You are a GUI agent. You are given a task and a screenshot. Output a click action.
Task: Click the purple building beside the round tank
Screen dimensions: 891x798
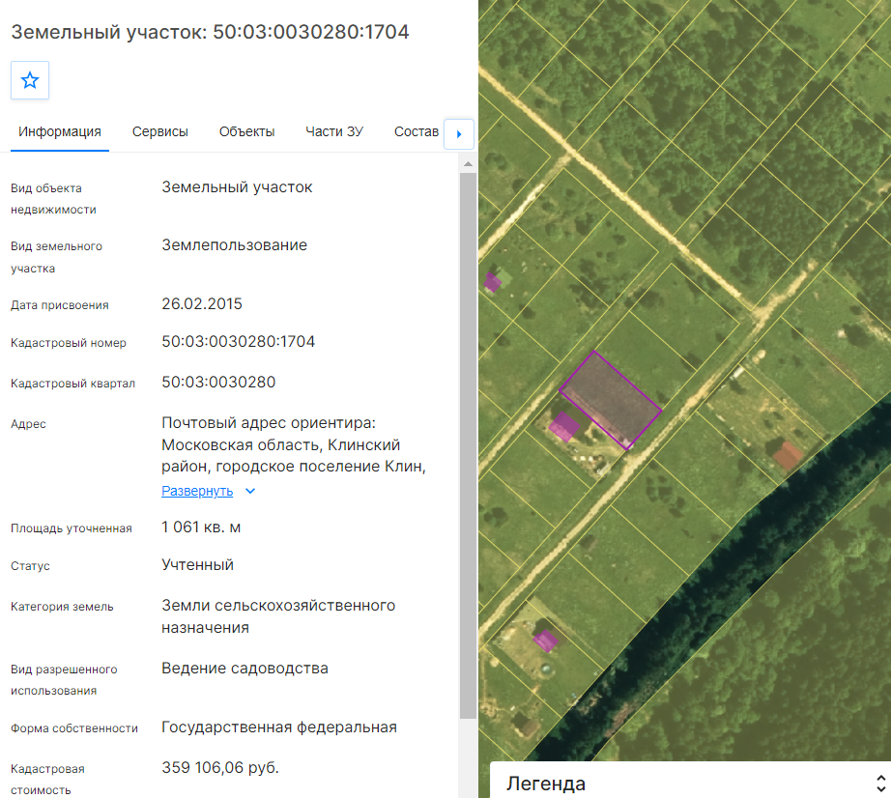545,641
